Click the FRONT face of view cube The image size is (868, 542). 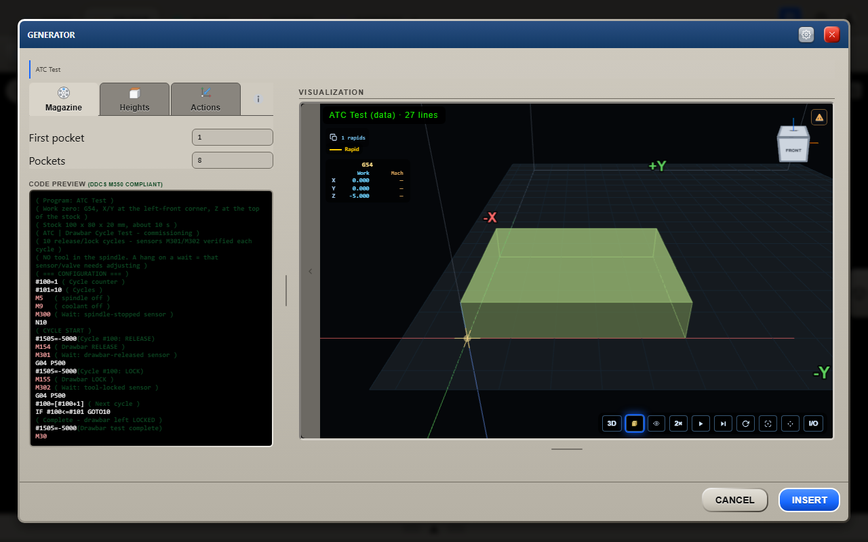(x=793, y=150)
